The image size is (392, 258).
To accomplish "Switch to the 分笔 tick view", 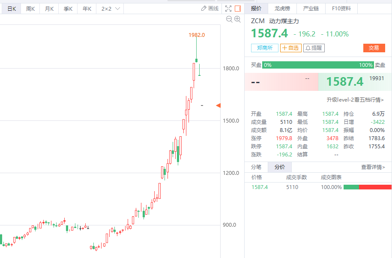I will (256, 167).
